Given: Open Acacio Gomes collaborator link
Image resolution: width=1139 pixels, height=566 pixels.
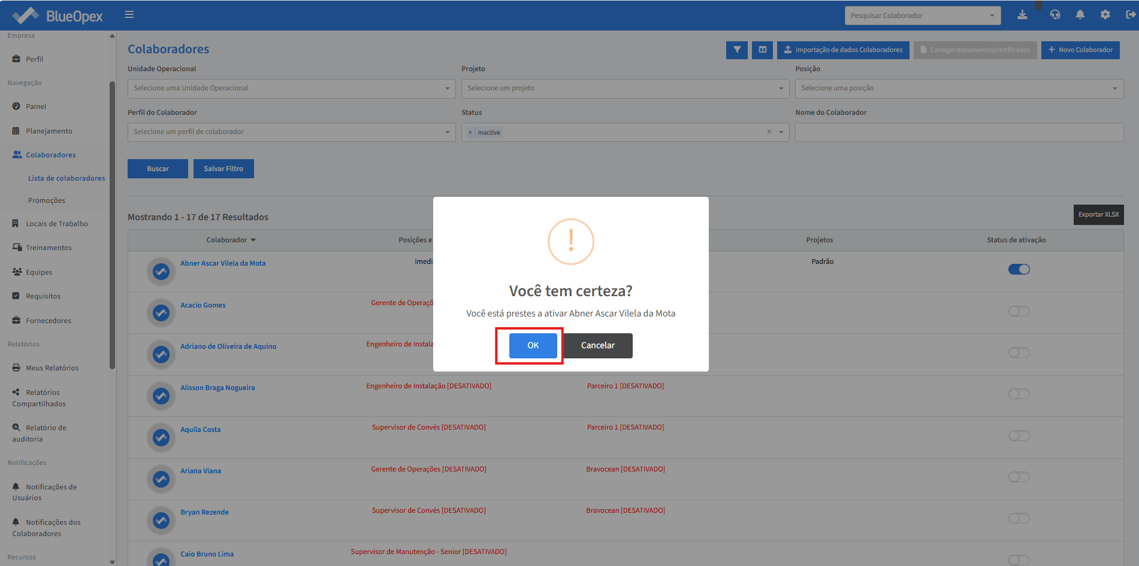Looking at the screenshot, I should coord(203,305).
